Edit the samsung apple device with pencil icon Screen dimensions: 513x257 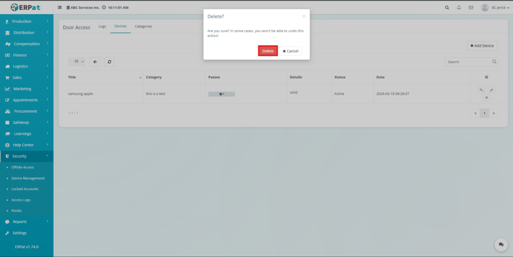point(491,90)
